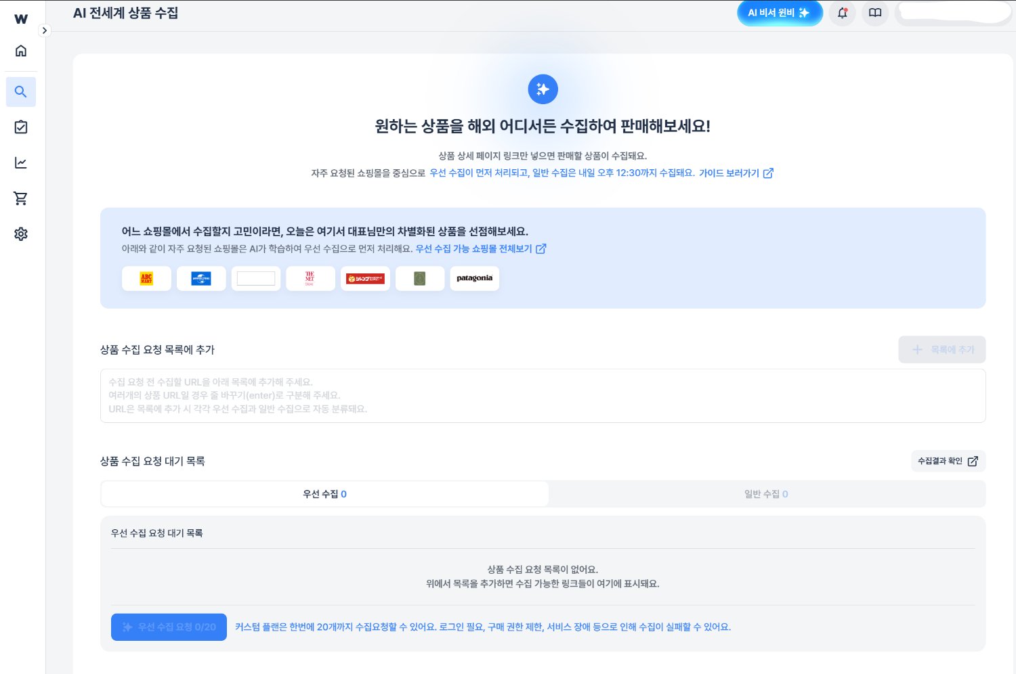Switch to 우선 수집 tab

click(x=324, y=494)
